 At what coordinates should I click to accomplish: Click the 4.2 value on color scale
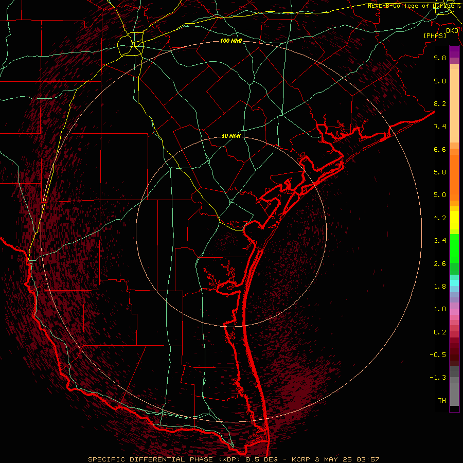click(x=440, y=218)
